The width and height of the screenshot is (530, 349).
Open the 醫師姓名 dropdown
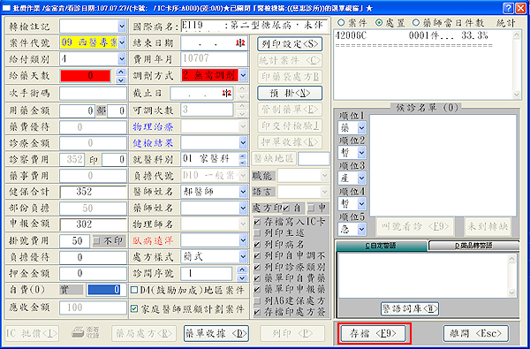[243, 192]
